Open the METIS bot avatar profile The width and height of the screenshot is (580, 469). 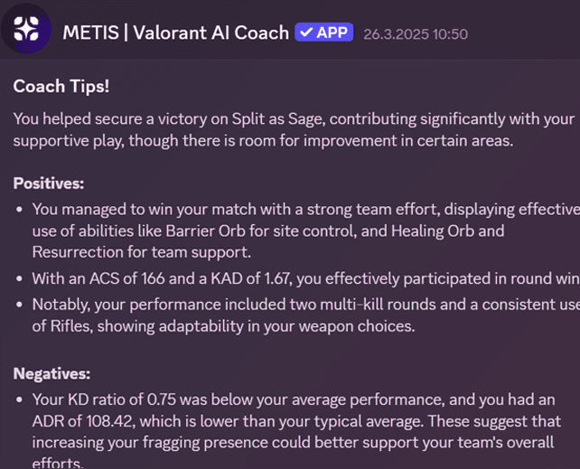[x=26, y=29]
